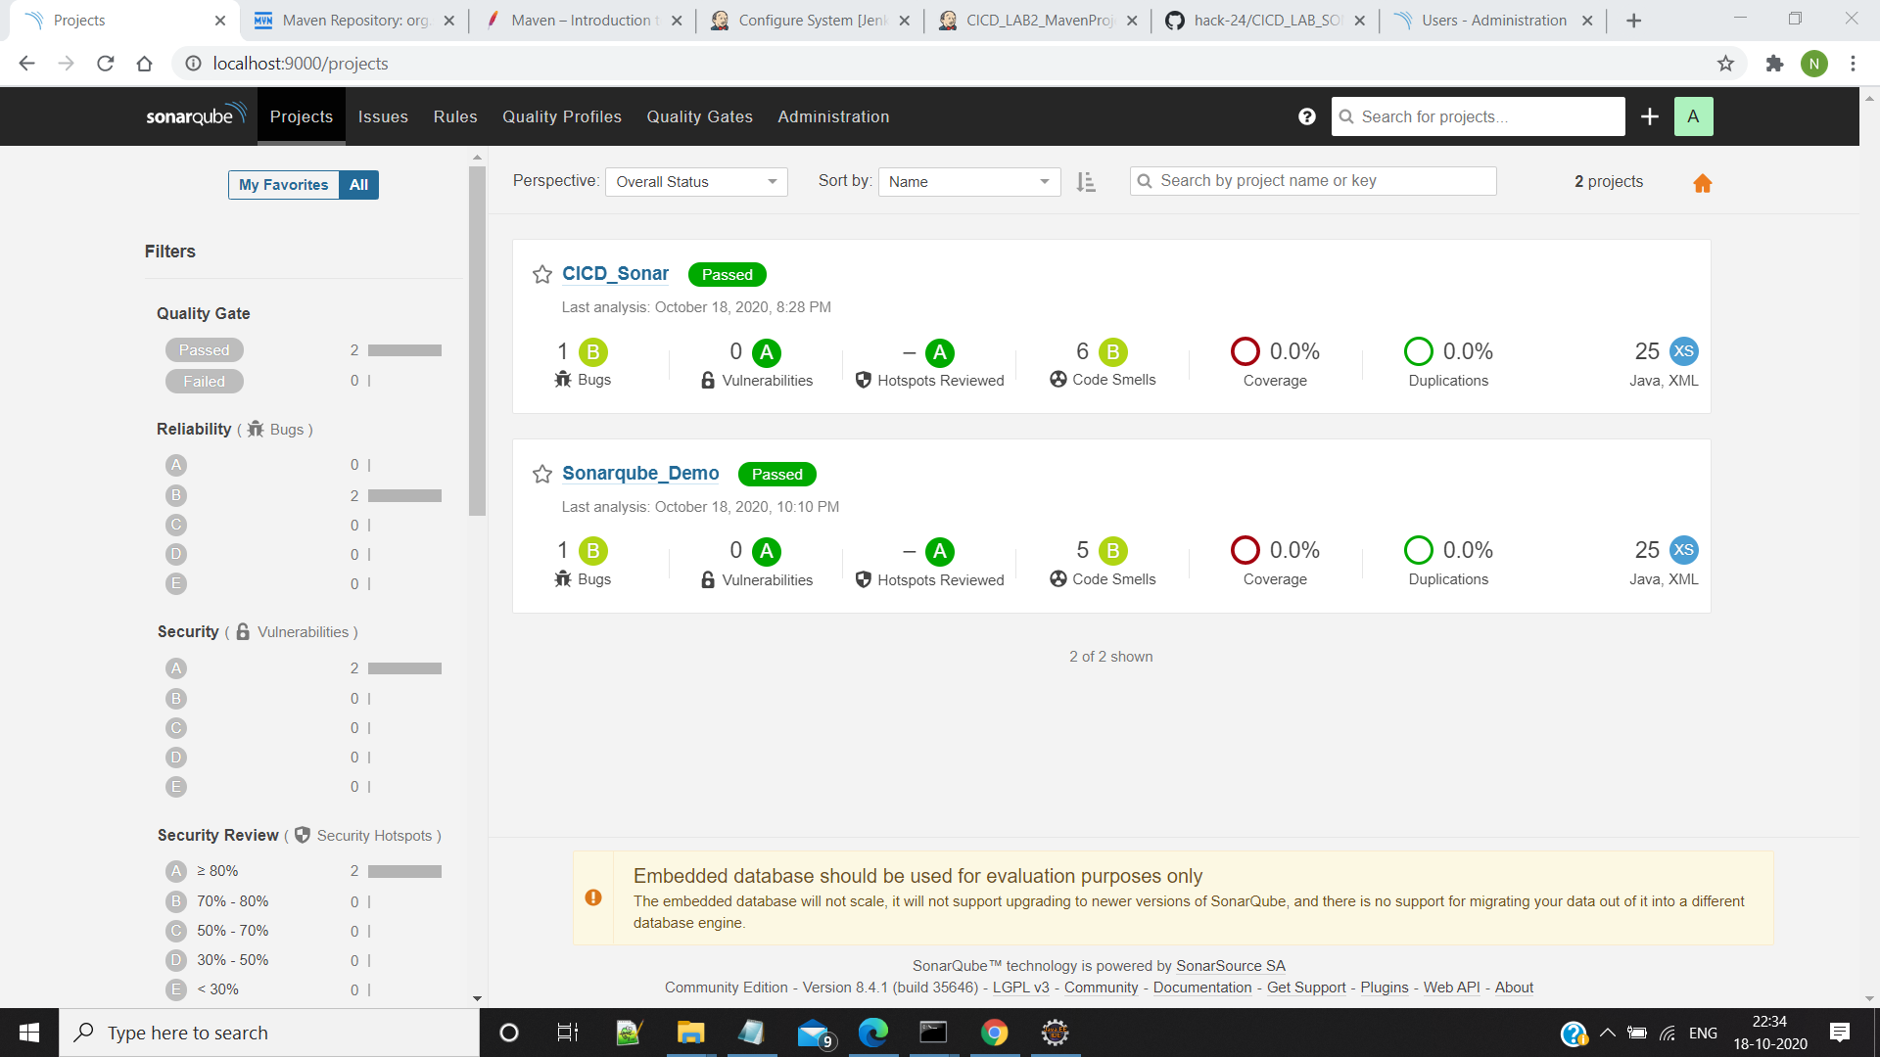
Task: Open Chrome from the taskbar
Action: pyautogui.click(x=994, y=1033)
